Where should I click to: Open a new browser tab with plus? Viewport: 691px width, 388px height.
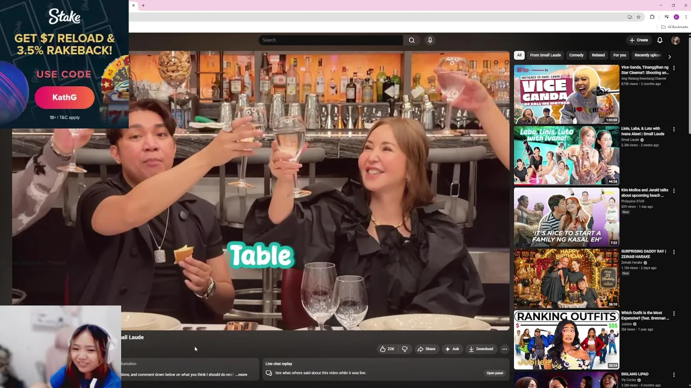143,5
